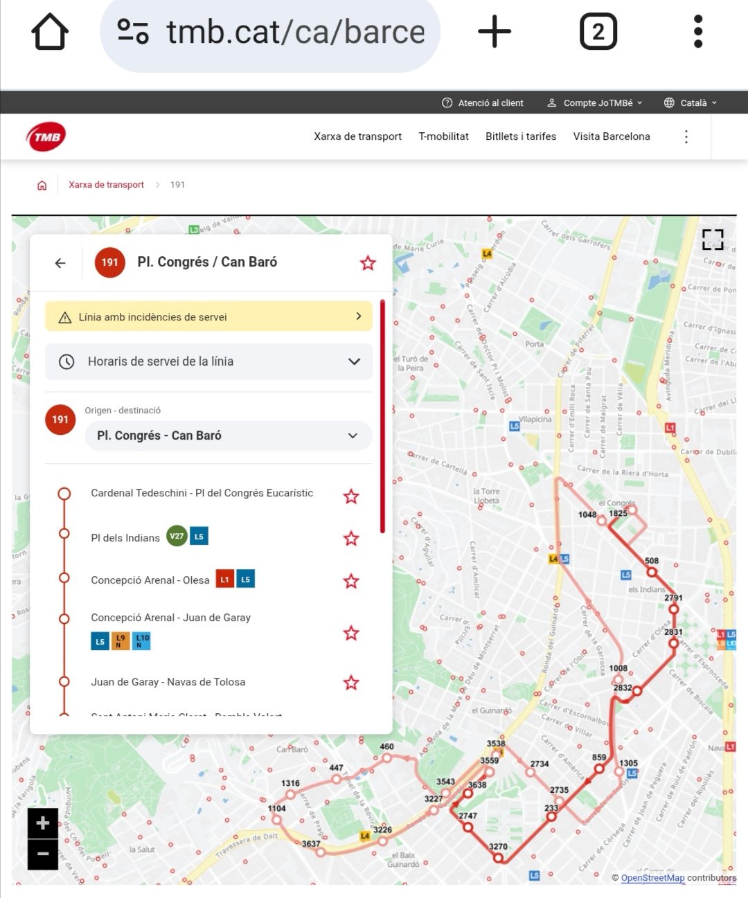Image resolution: width=748 pixels, height=898 pixels.
Task: Go back using the panel arrow
Action: pyautogui.click(x=60, y=263)
